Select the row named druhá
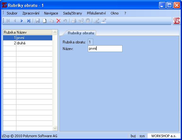182x140 pixels. [x=28, y=43]
